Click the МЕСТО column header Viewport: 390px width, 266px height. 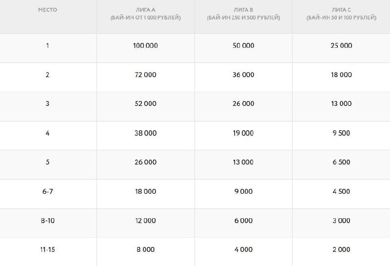coord(48,10)
